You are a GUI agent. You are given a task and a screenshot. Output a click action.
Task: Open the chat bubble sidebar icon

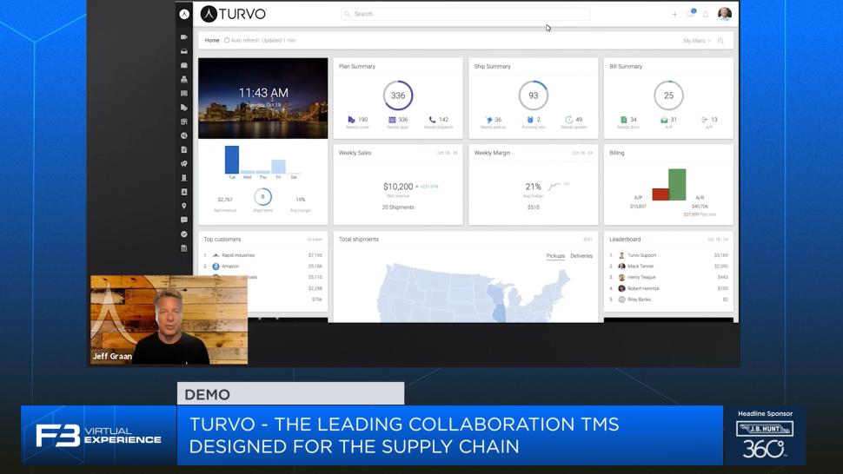coord(184,221)
